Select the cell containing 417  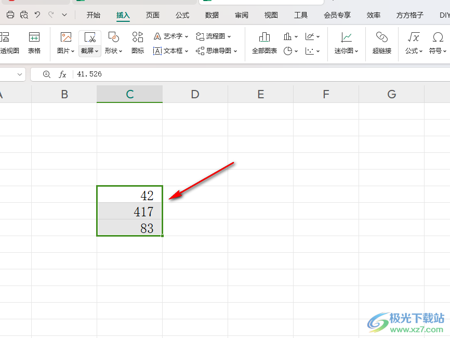pos(130,211)
